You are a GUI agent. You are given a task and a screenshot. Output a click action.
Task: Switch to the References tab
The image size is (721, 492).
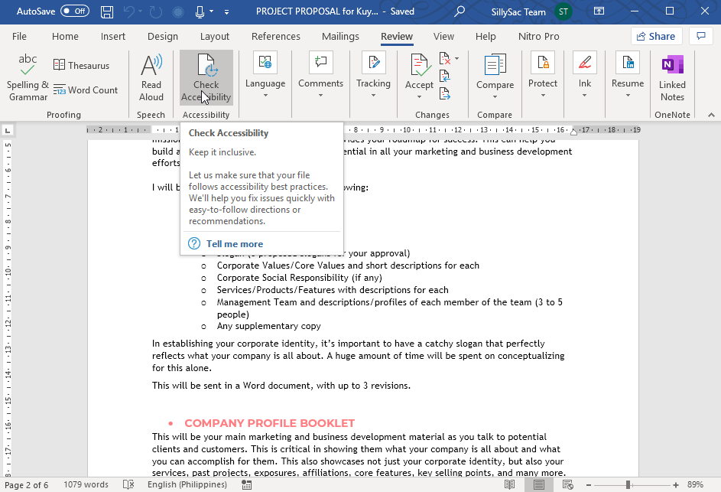(x=276, y=37)
